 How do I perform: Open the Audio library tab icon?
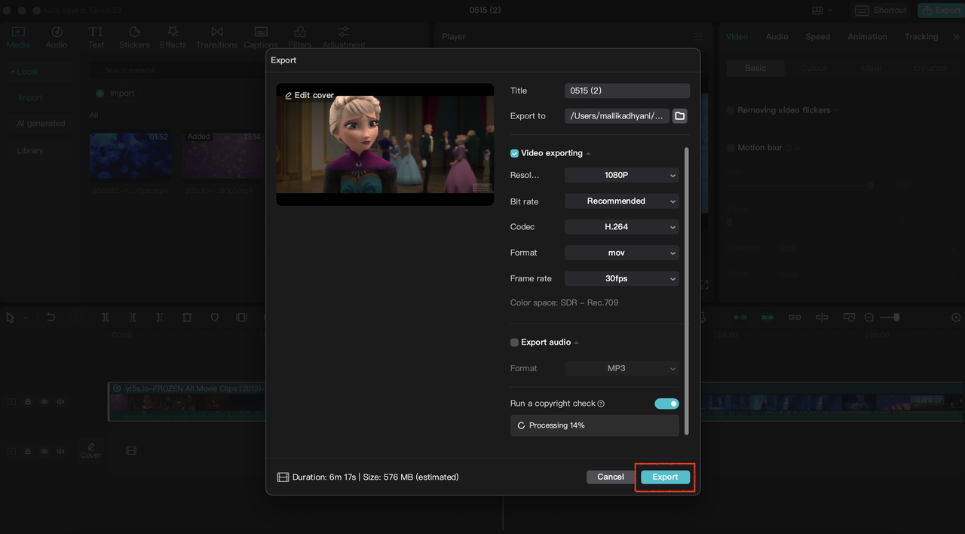(x=57, y=32)
